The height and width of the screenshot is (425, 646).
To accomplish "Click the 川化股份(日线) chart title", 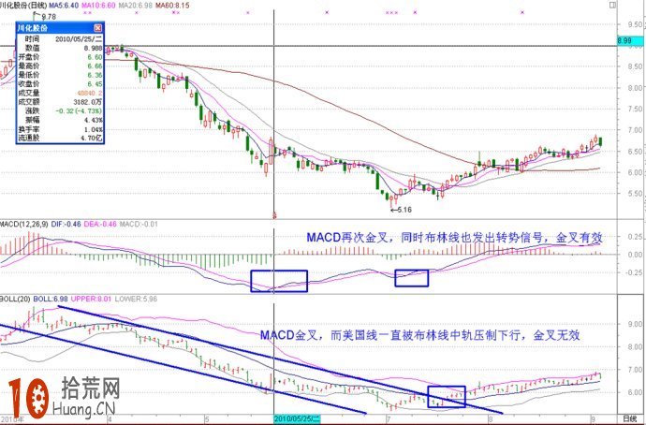I will coord(24,6).
